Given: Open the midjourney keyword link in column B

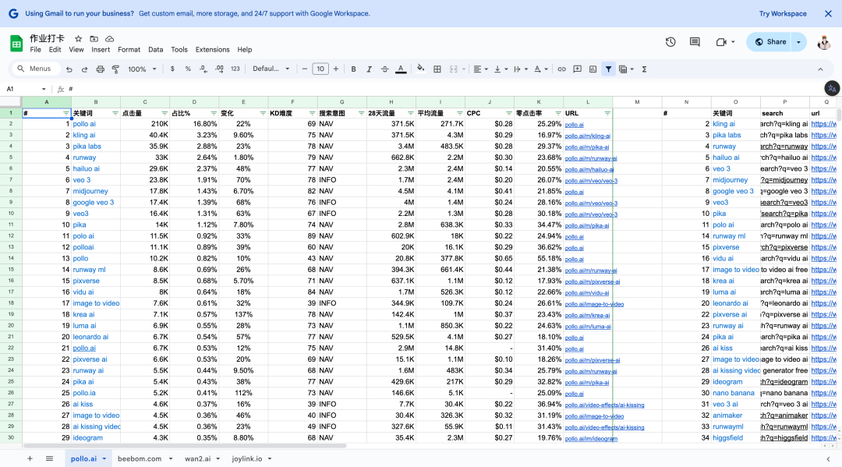Looking at the screenshot, I should [x=90, y=191].
